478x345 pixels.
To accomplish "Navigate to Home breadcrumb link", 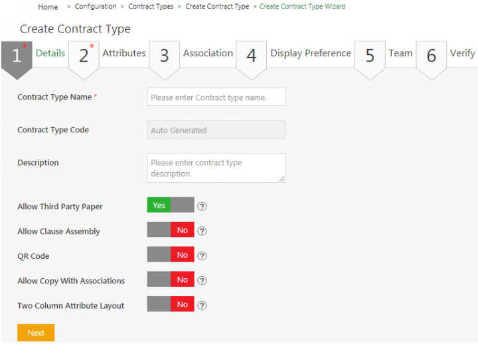I will [48, 7].
